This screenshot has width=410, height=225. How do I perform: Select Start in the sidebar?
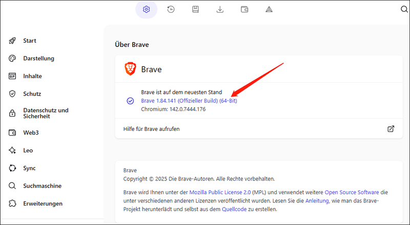coord(30,41)
